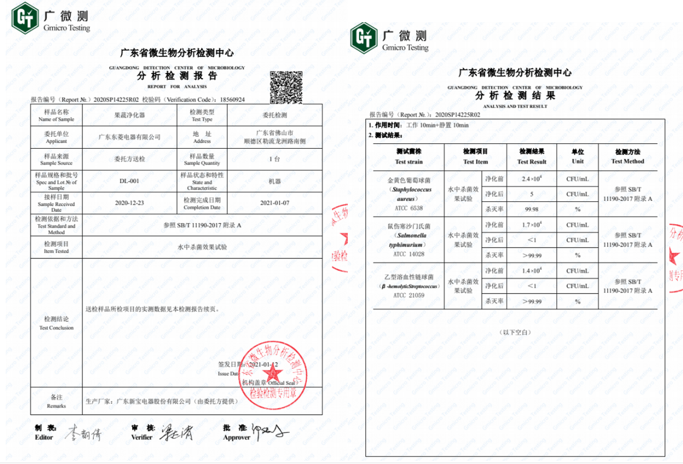Click the sample quantity value 1台

(275, 160)
